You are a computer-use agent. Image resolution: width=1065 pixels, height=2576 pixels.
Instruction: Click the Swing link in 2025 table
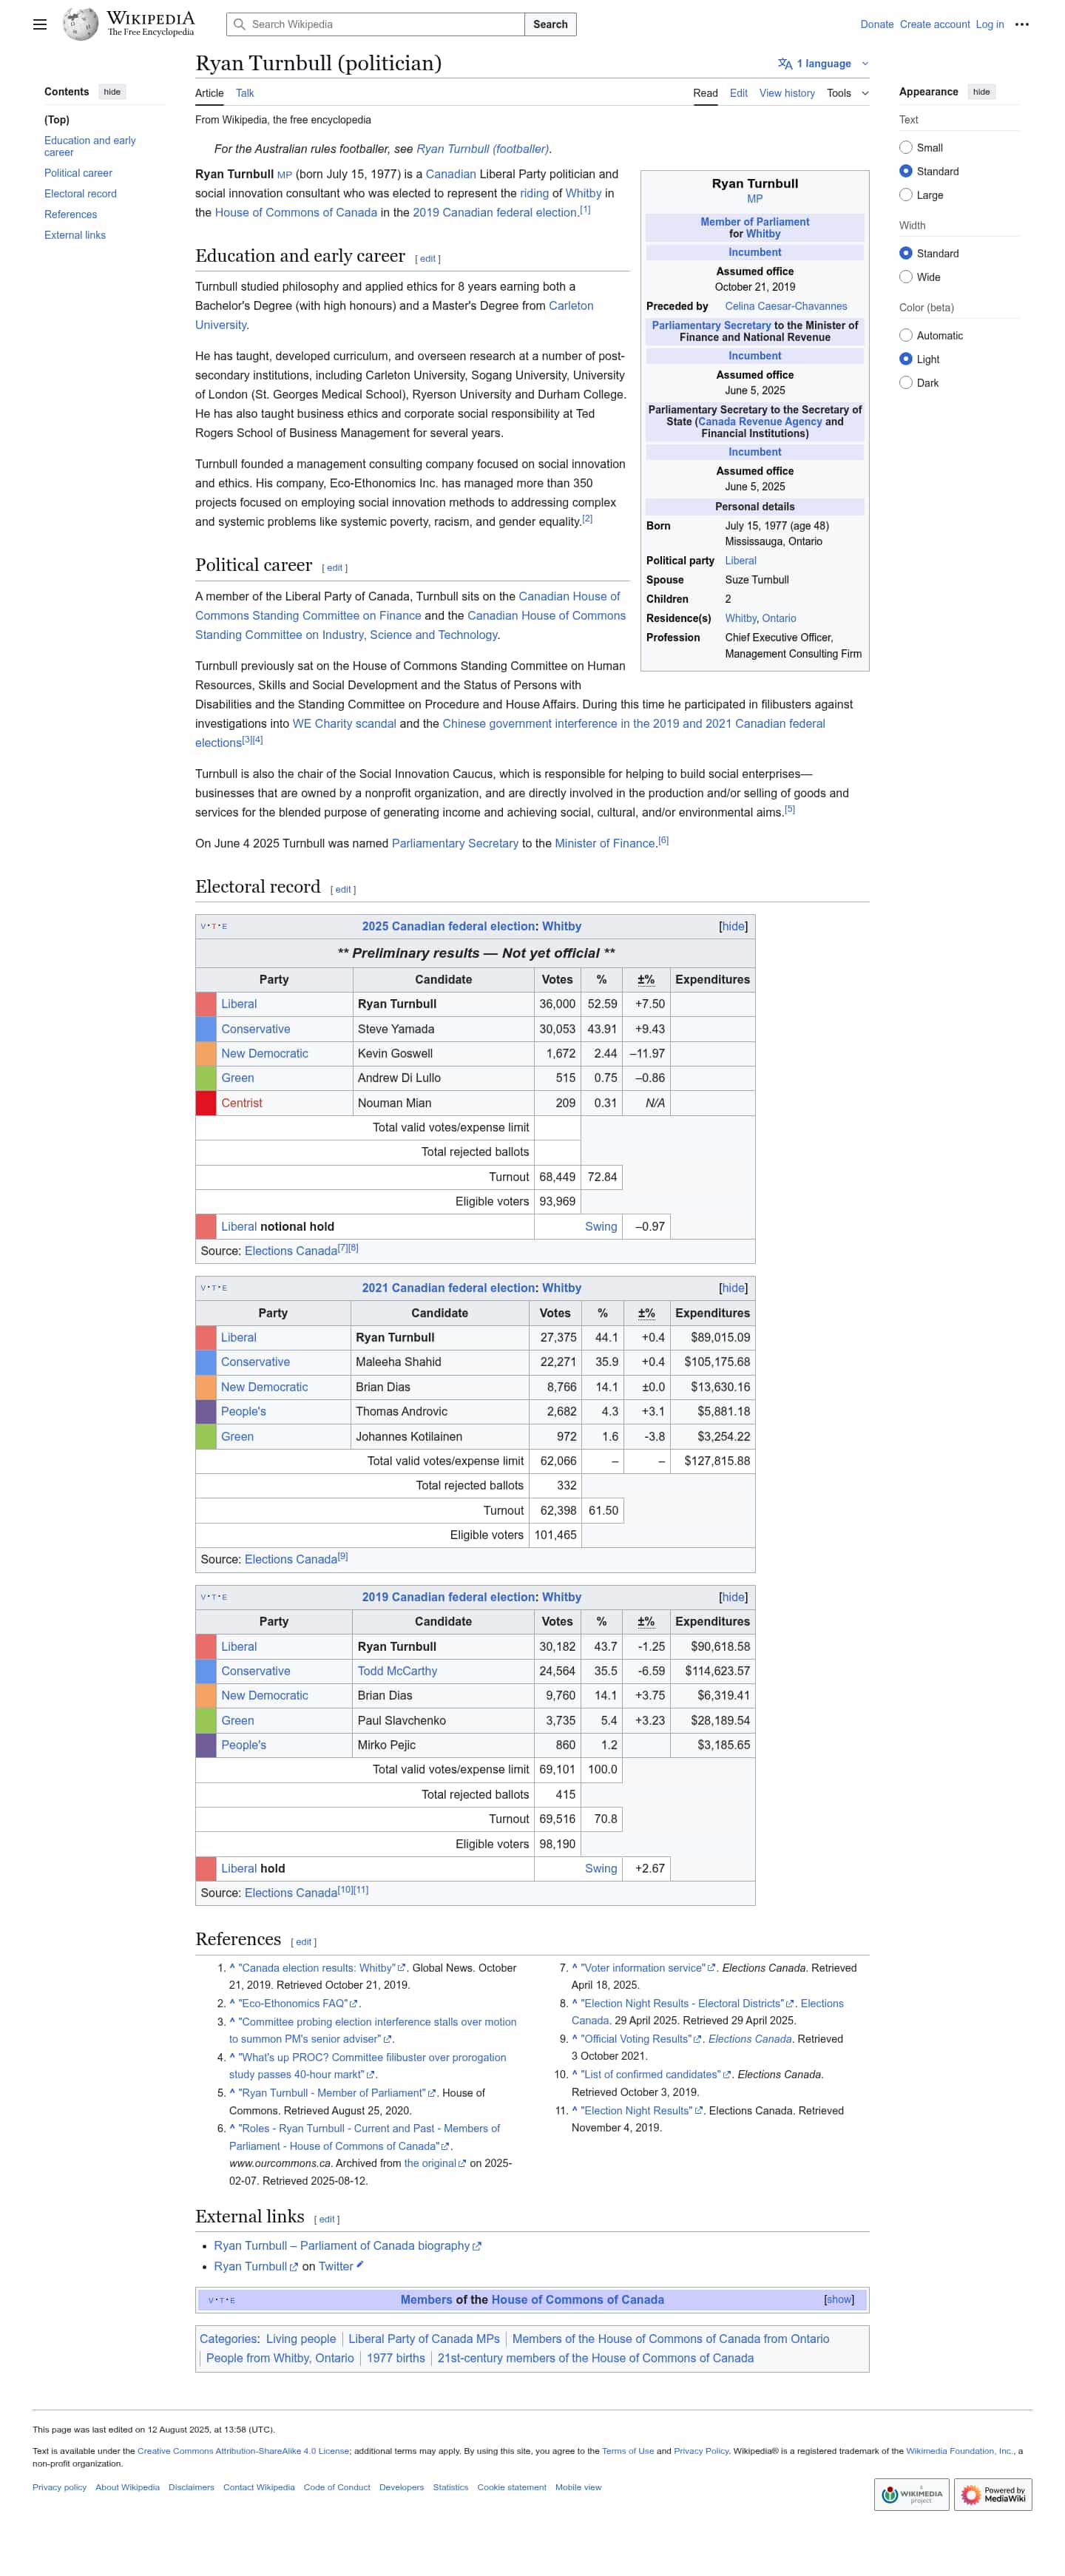click(x=600, y=1226)
